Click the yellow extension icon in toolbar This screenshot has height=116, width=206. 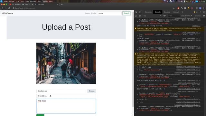click(188, 8)
